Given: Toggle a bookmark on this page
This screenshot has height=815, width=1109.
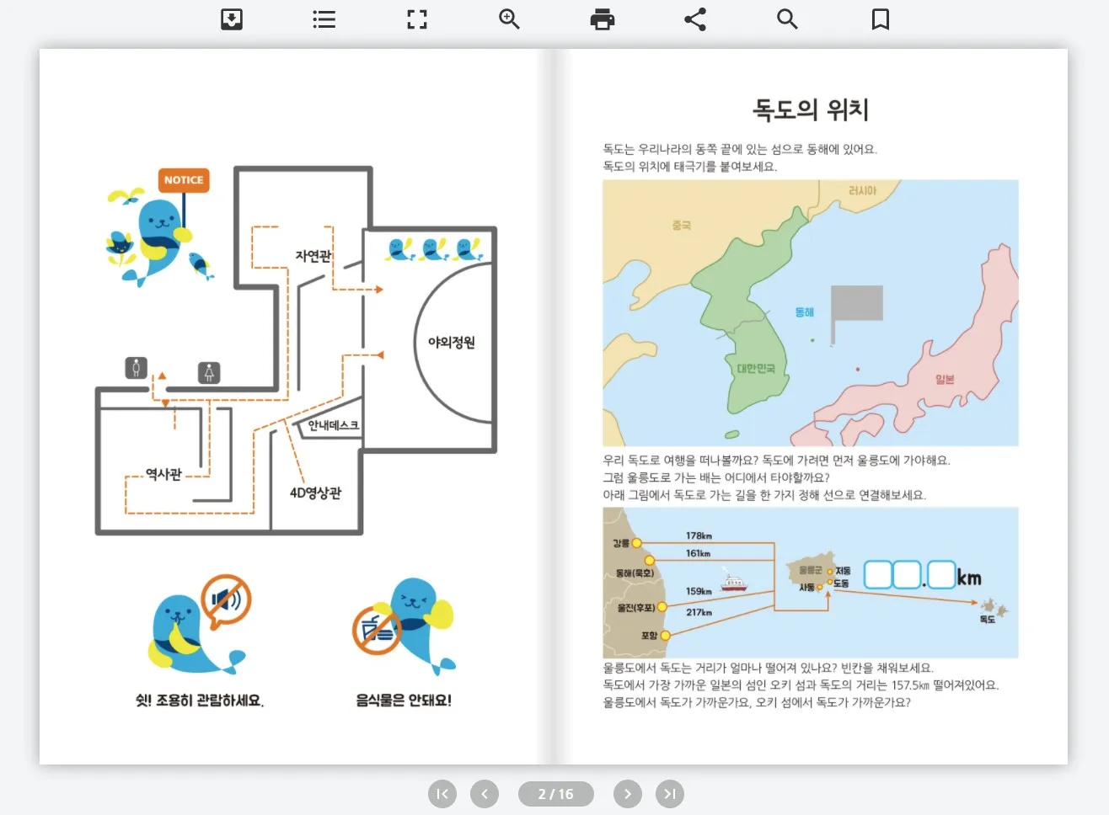Looking at the screenshot, I should click(x=880, y=19).
